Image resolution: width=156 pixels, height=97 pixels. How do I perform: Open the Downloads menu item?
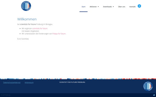[107, 7]
